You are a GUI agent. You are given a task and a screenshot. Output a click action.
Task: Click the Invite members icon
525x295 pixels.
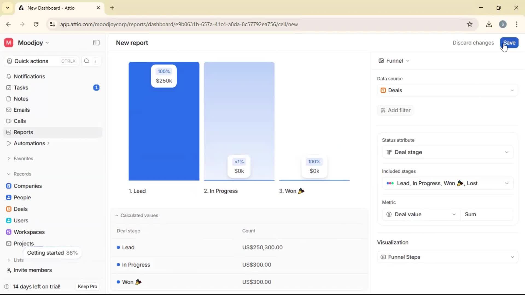9,270
